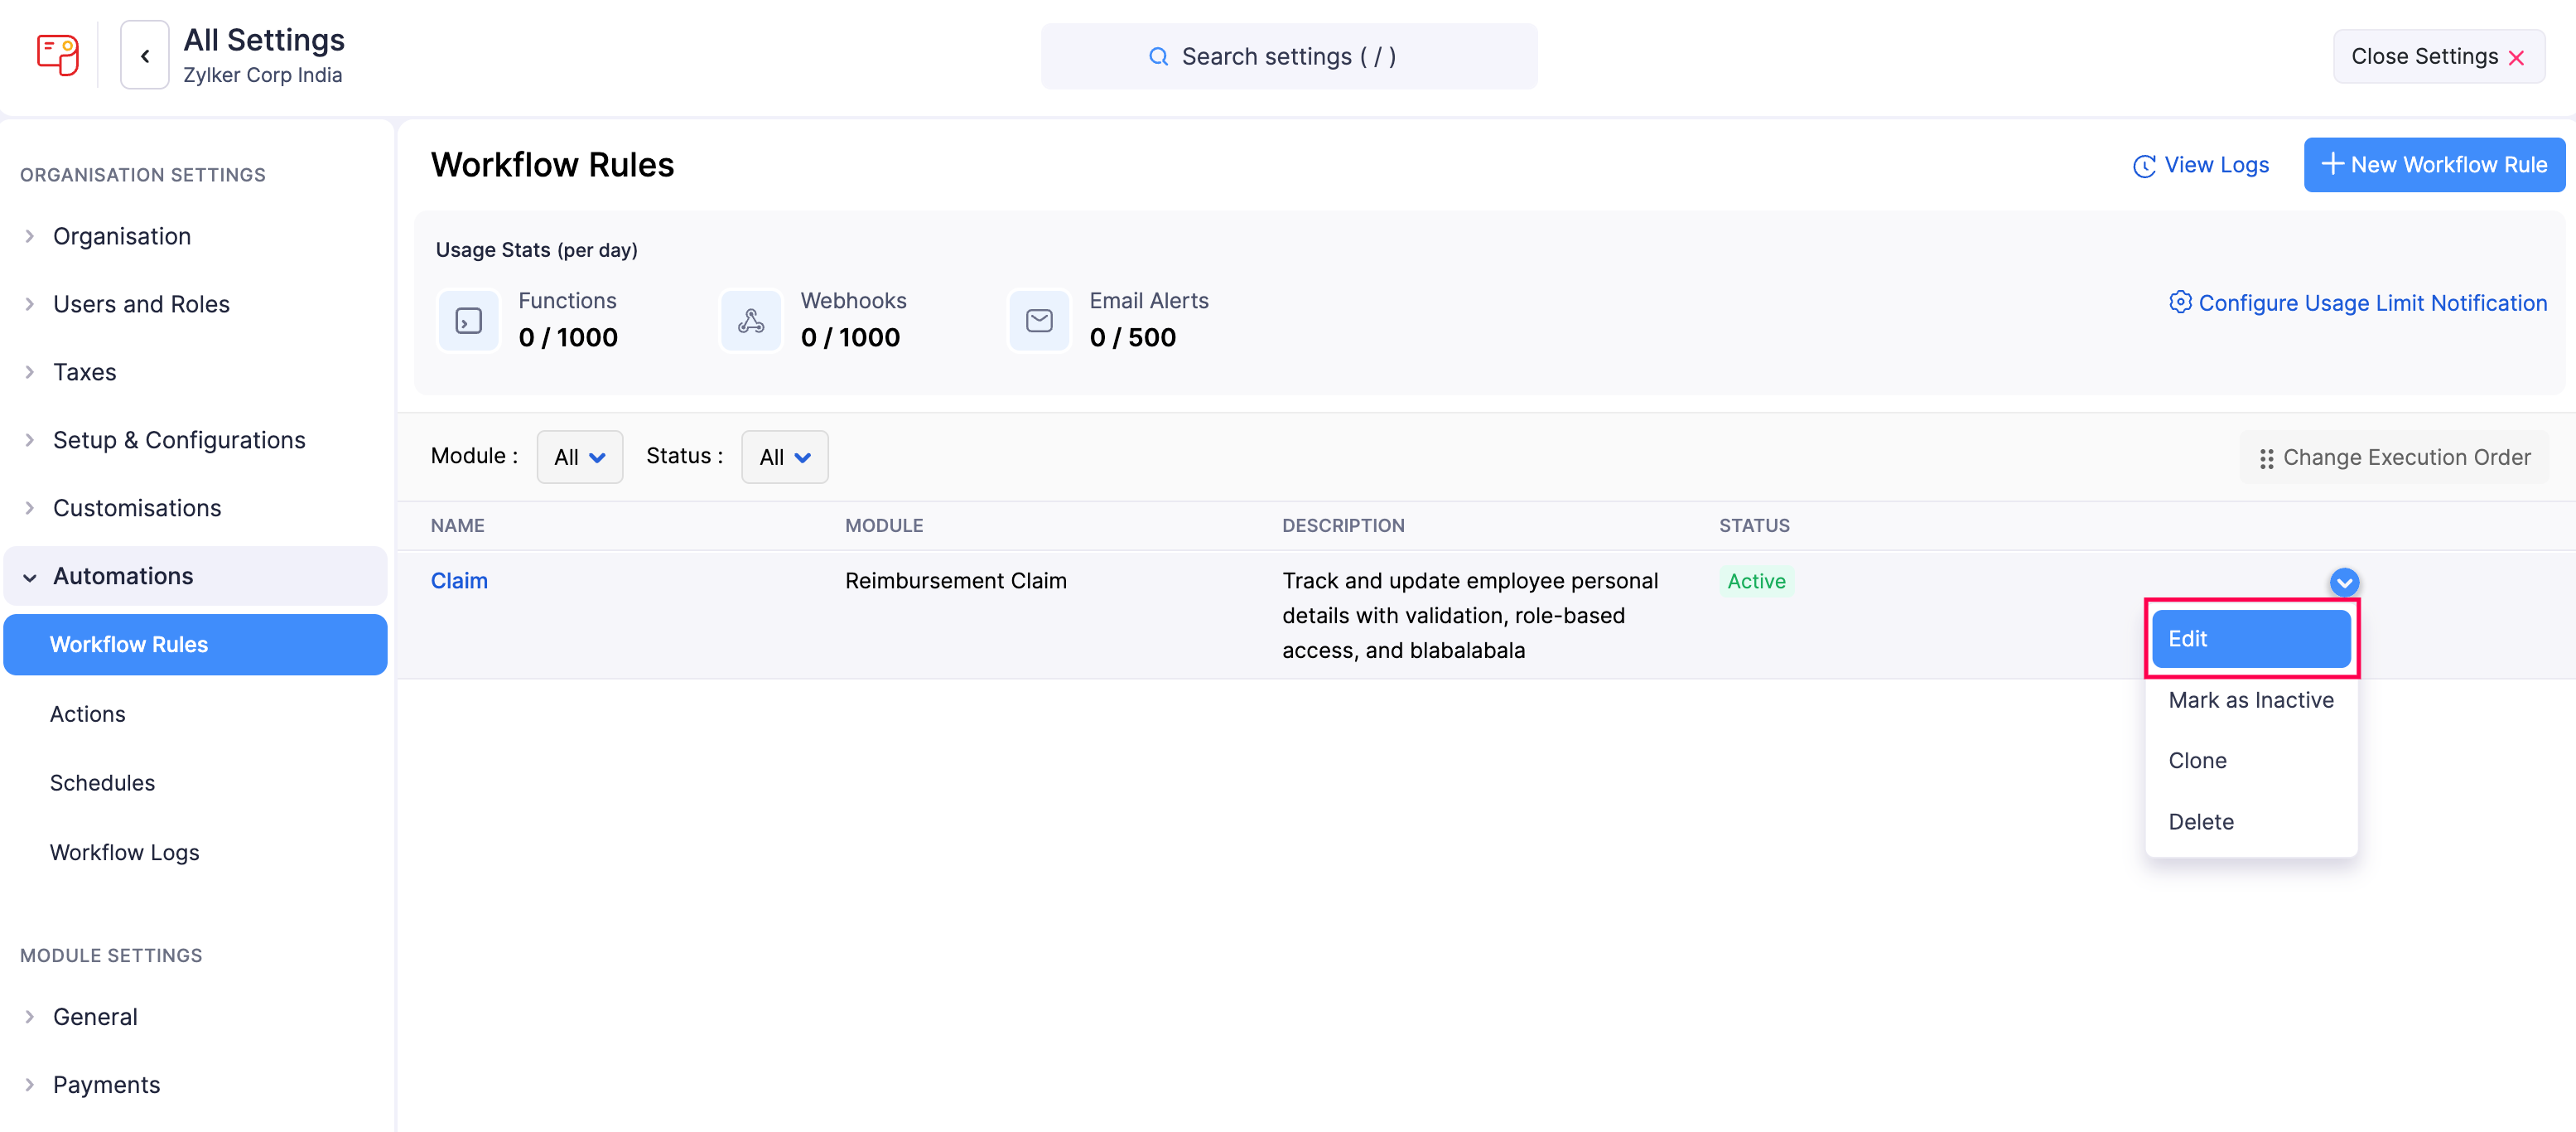Click the Functions usage icon
Viewport: 2576px width, 1132px height.
pos(468,320)
